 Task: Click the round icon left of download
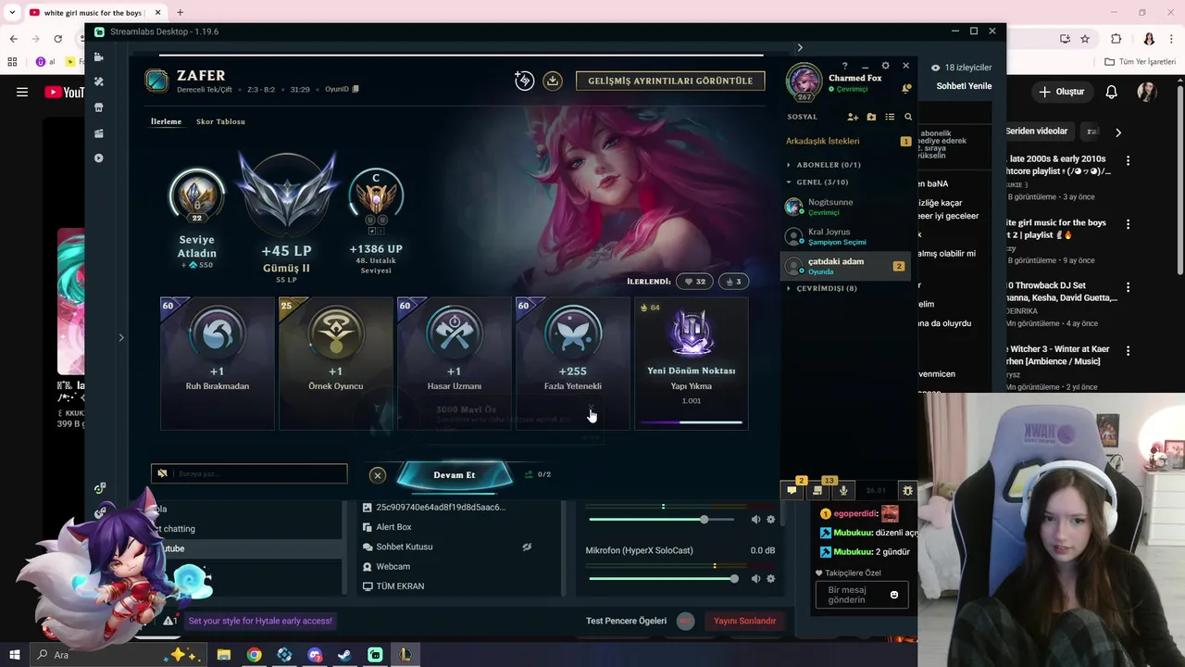(x=525, y=81)
